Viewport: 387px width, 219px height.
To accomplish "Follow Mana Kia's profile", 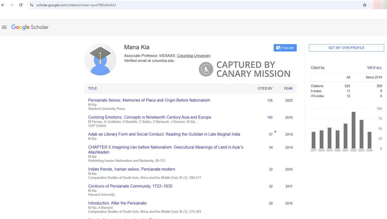I will pos(285,48).
